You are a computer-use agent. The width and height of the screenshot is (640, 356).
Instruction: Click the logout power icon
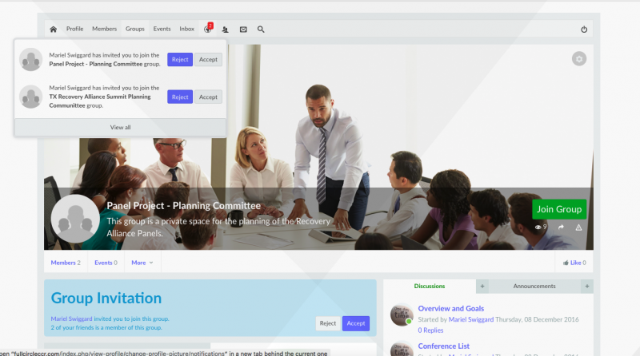(x=584, y=30)
